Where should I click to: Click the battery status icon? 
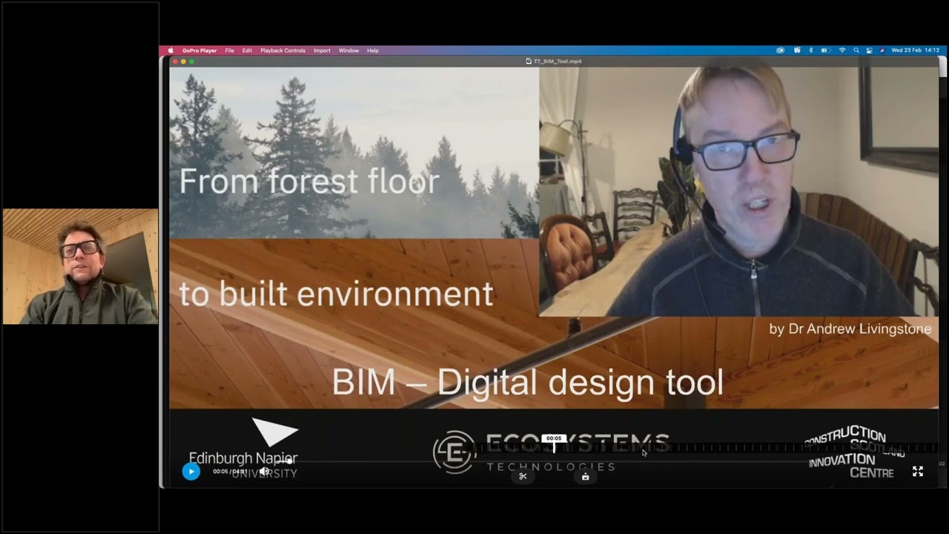tap(826, 50)
